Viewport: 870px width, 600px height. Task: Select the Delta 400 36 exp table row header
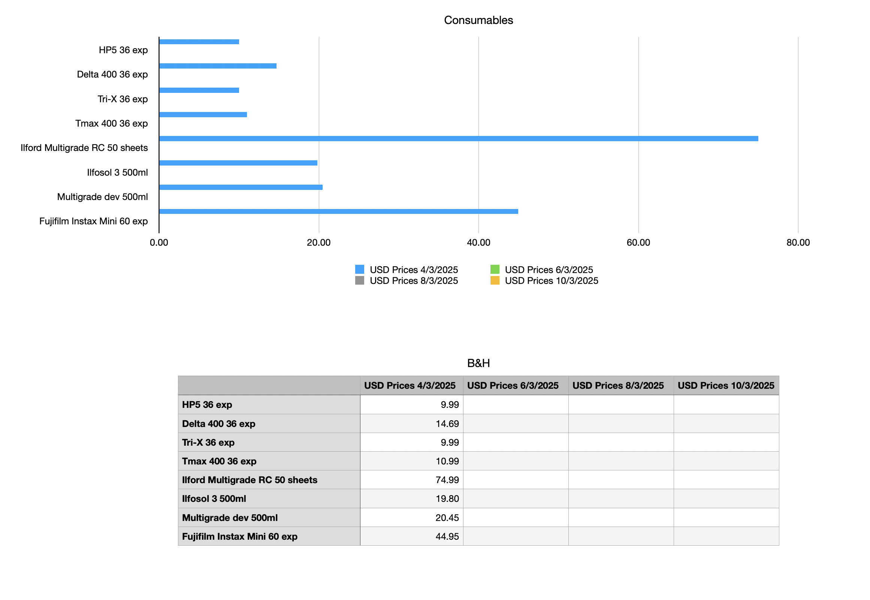[x=269, y=424]
